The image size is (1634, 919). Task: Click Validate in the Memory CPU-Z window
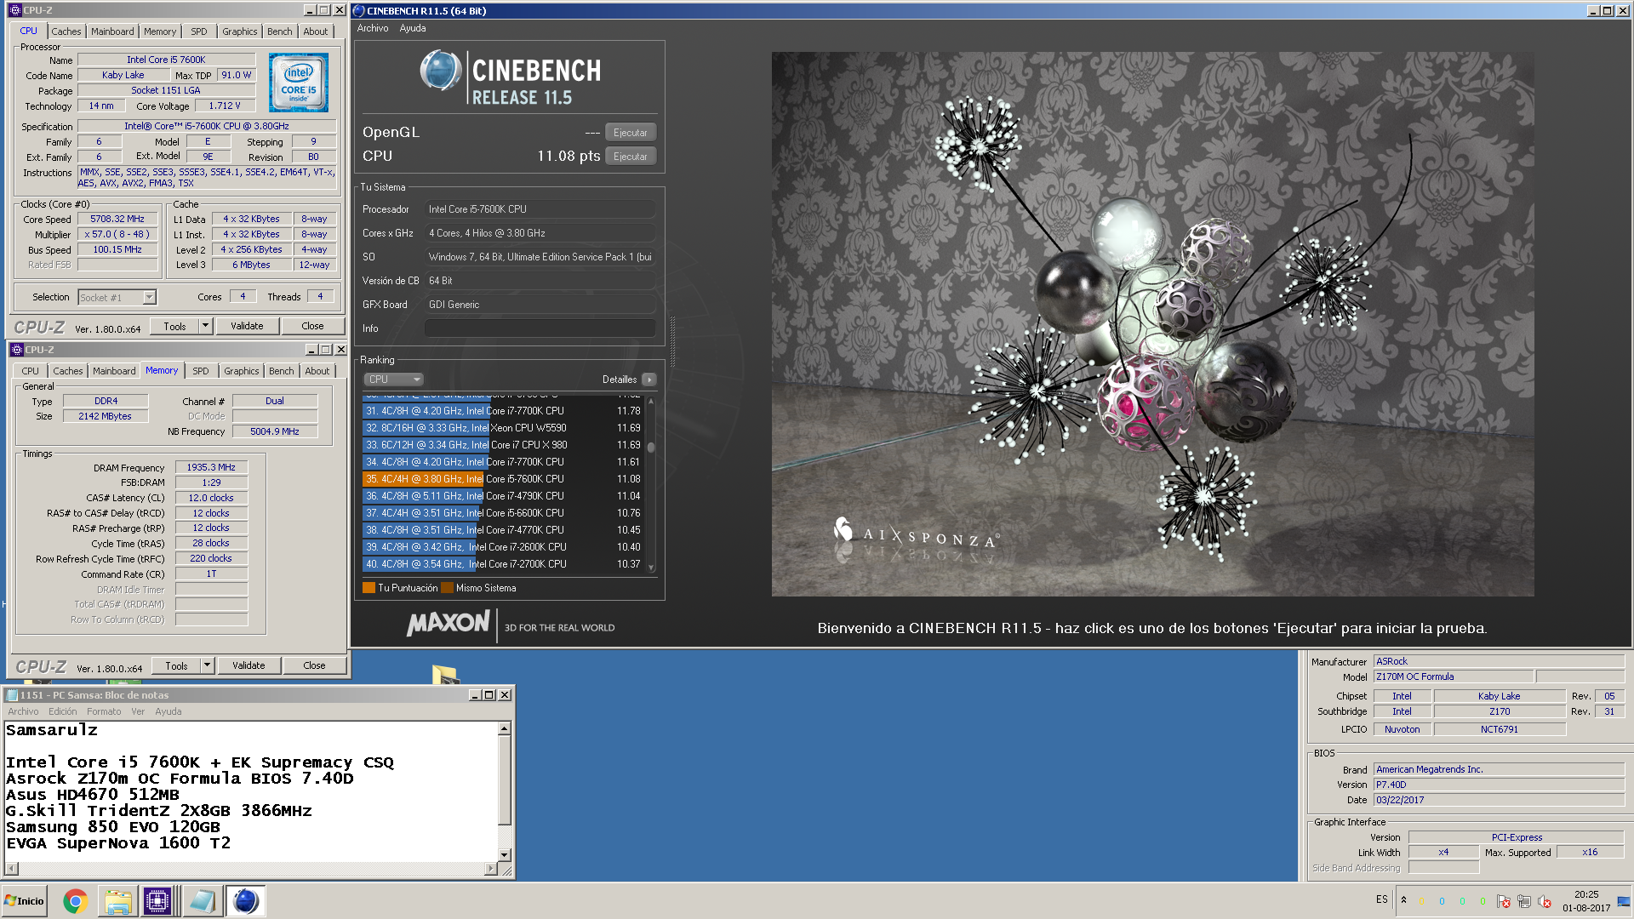click(x=249, y=665)
